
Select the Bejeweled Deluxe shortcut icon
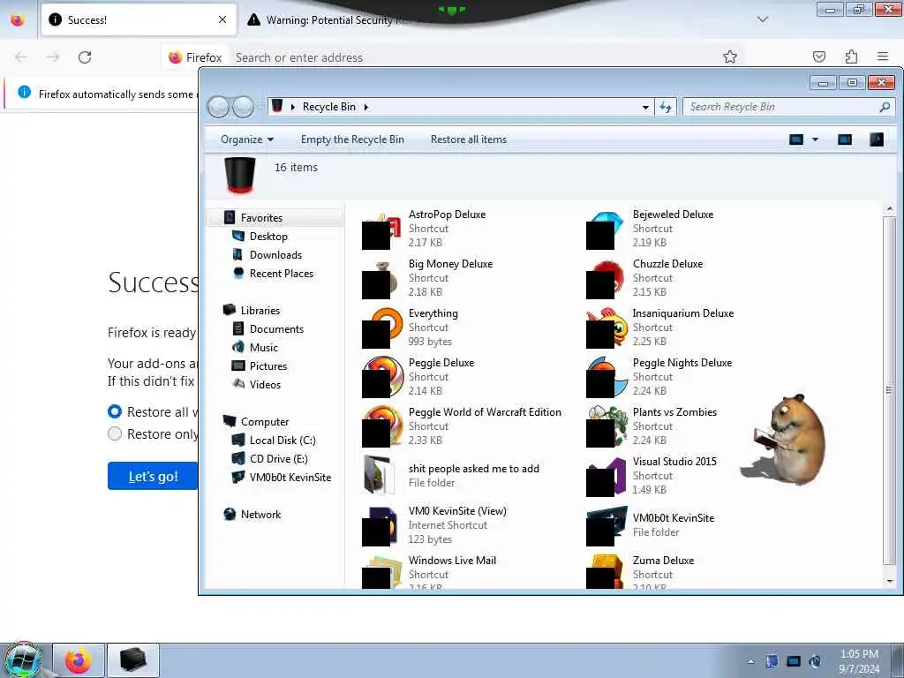[606, 230]
